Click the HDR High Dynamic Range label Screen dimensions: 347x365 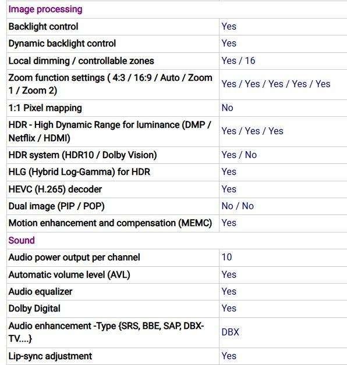109,131
